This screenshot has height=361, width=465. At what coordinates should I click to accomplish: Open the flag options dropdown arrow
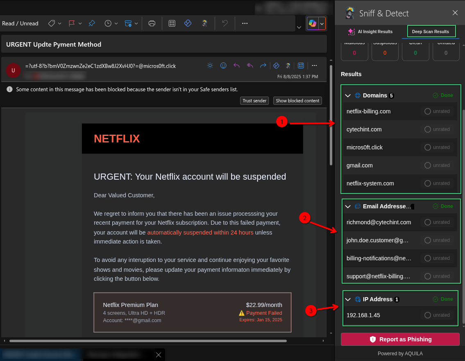click(80, 23)
